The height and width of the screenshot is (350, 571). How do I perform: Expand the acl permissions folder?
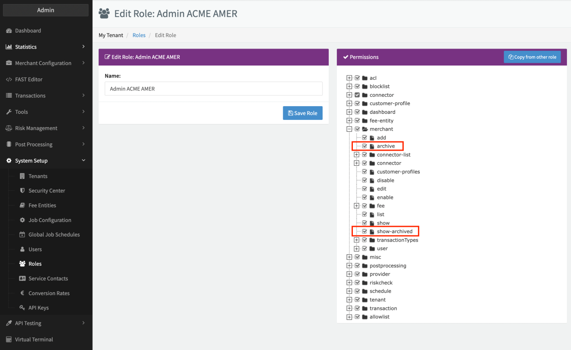(x=349, y=78)
